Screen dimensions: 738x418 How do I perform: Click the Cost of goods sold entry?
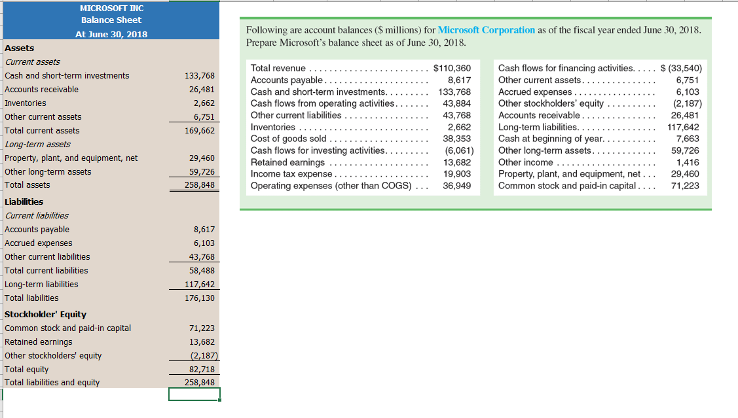361,139
